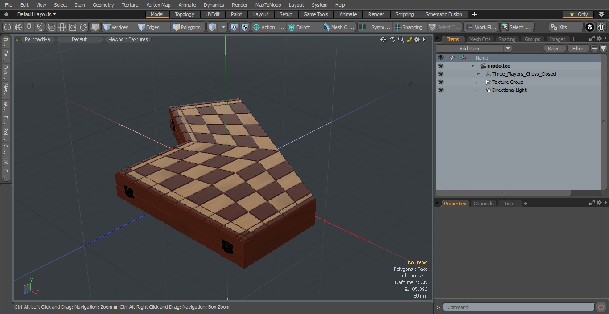Screen dimensions: 609x314
Task: Click the Items list funnel filter icon
Action: pyautogui.click(x=603, y=49)
